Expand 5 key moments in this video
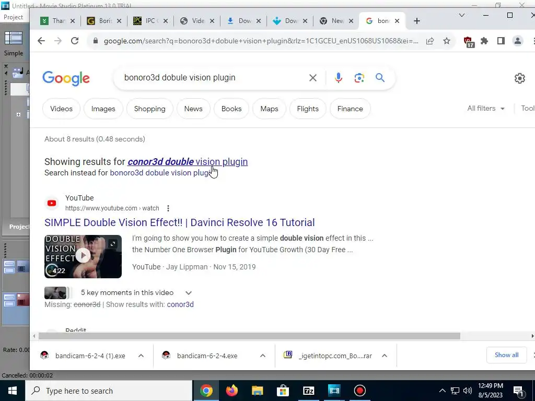Viewport: 535px width, 401px height. [188, 292]
